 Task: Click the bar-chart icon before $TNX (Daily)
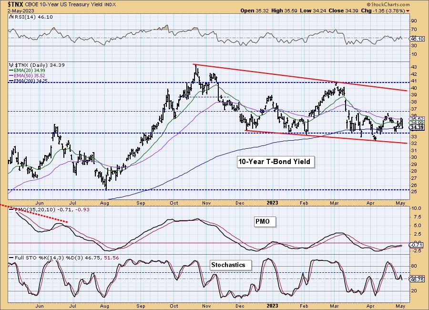11,65
